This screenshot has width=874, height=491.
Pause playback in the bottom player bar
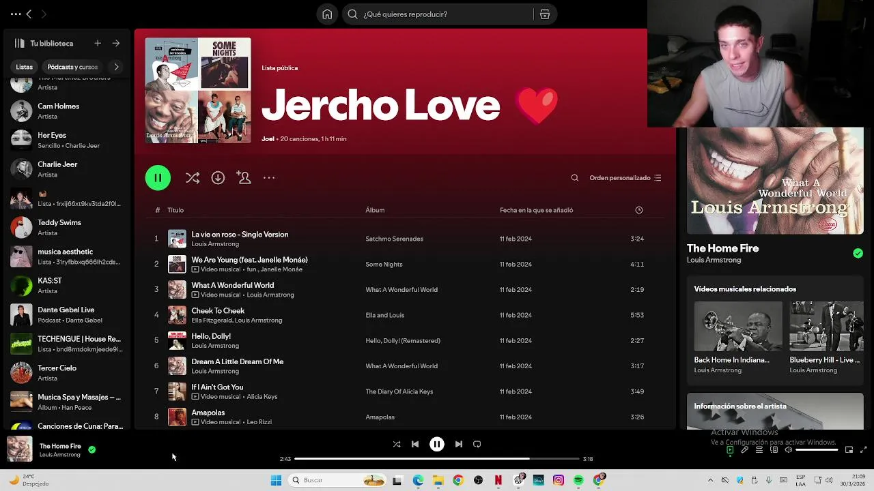(437, 444)
